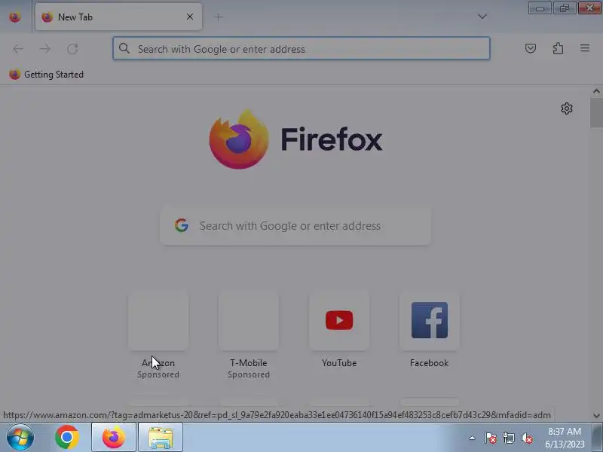
Task: Restore down the Firefox window
Action: [564, 8]
